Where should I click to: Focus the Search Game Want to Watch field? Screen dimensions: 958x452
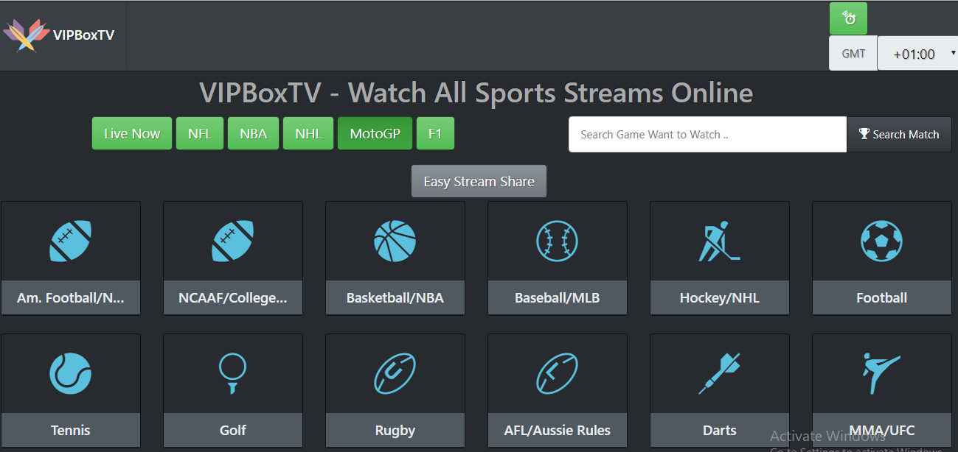(x=707, y=134)
